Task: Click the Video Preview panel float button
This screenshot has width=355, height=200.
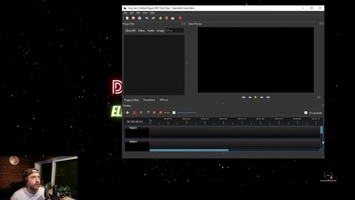Action: pyautogui.click(x=320, y=24)
